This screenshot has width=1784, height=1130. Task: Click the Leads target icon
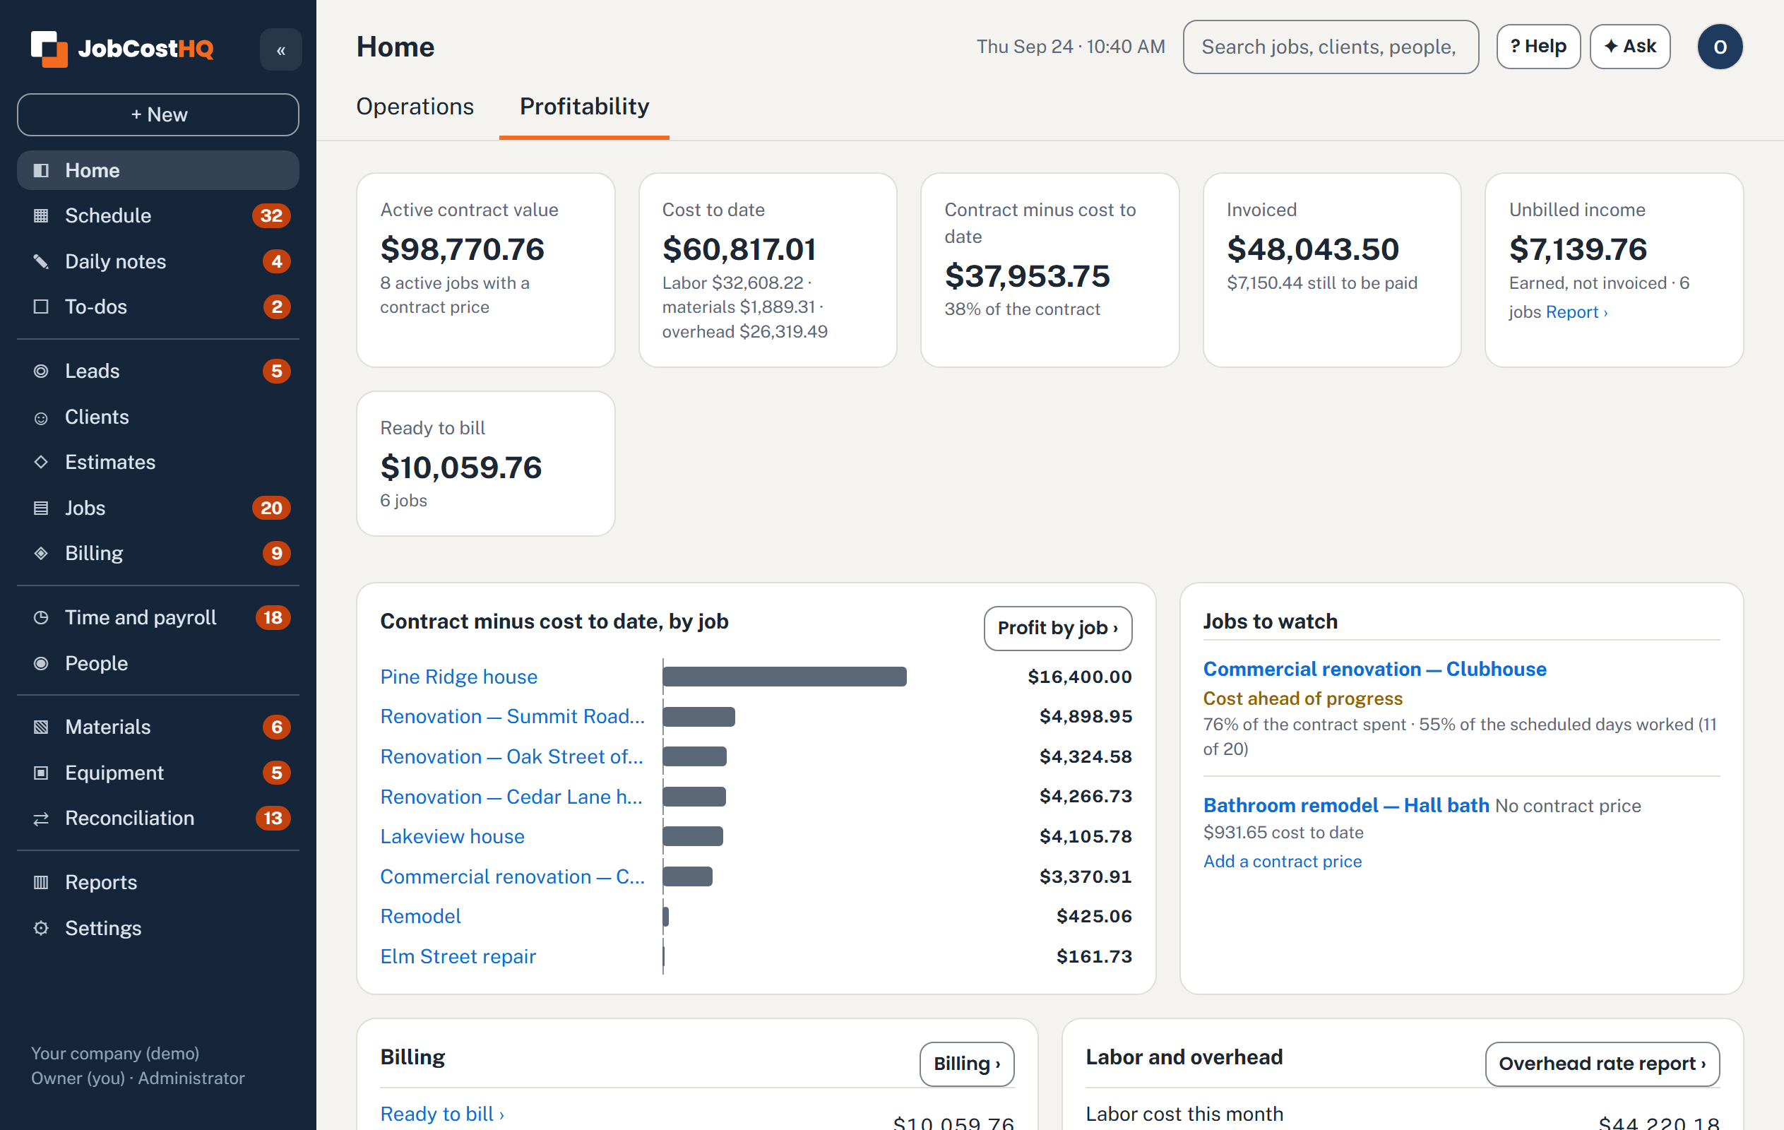(x=42, y=371)
